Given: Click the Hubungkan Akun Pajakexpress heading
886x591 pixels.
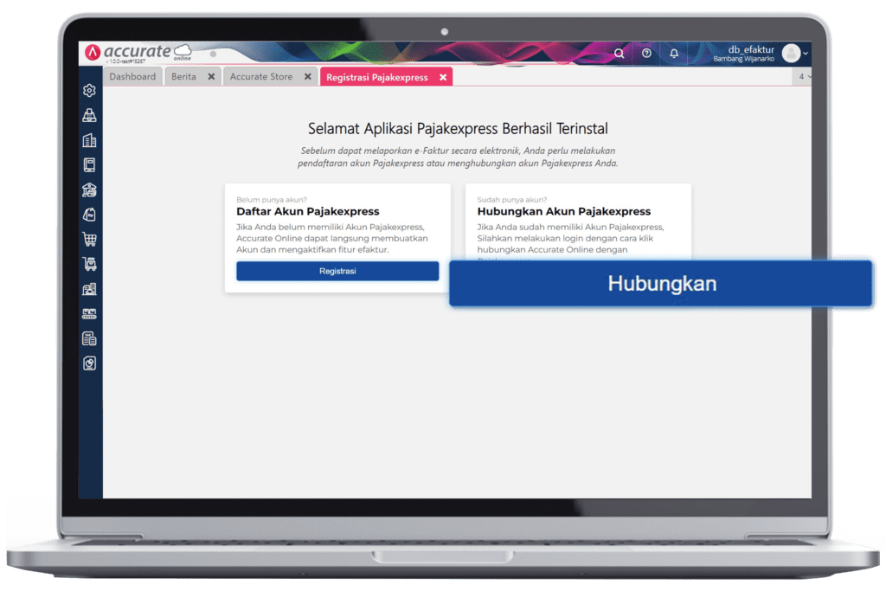Looking at the screenshot, I should coord(564,211).
